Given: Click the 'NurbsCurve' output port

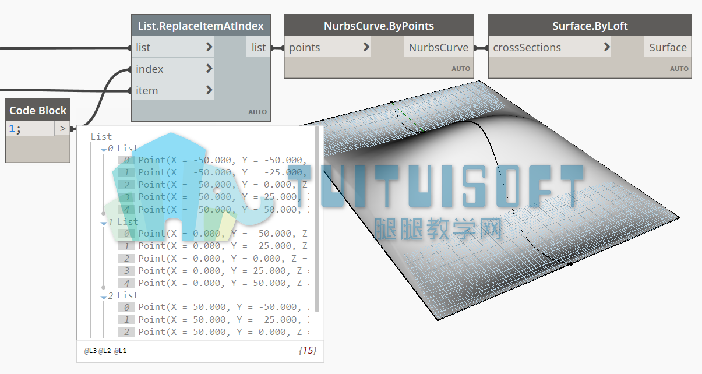Looking at the screenshot, I should coord(439,47).
